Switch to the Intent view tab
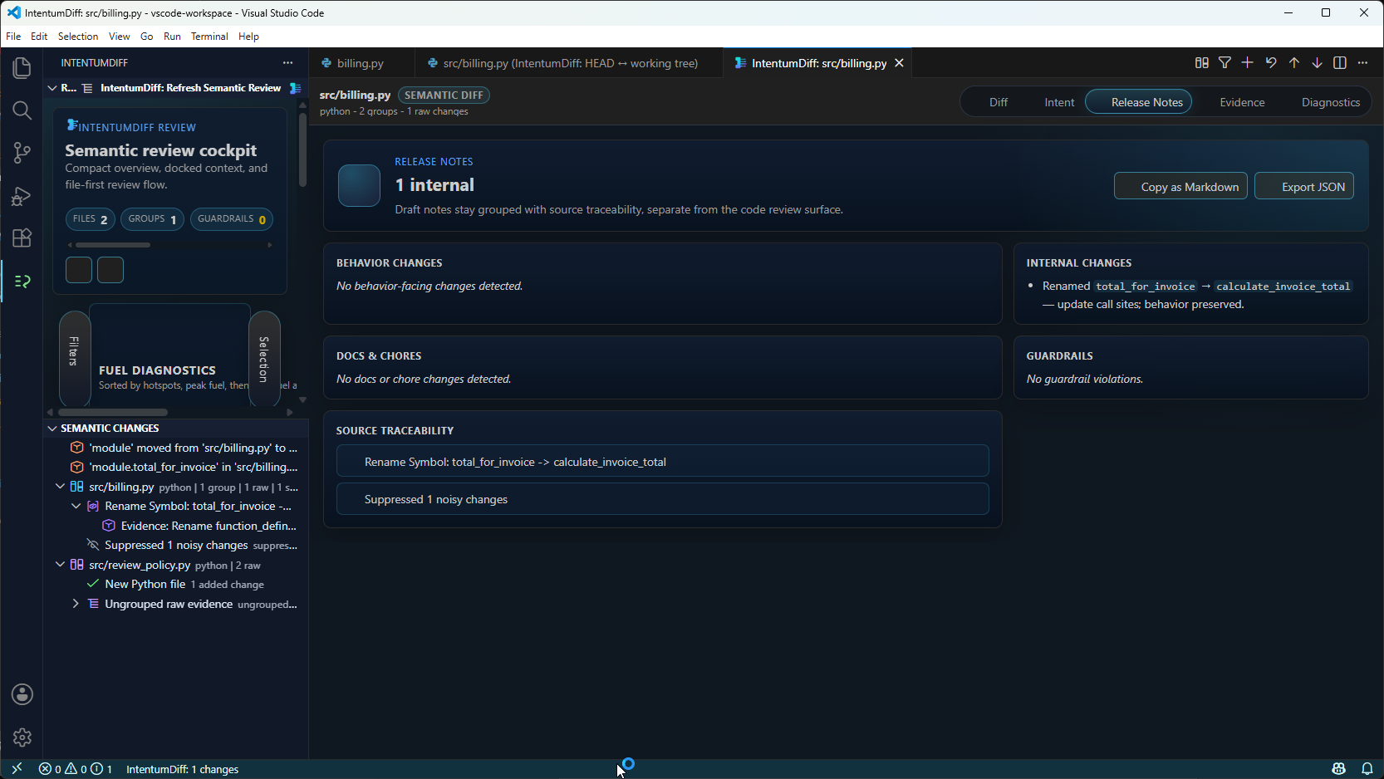This screenshot has height=779, width=1384. [1059, 102]
